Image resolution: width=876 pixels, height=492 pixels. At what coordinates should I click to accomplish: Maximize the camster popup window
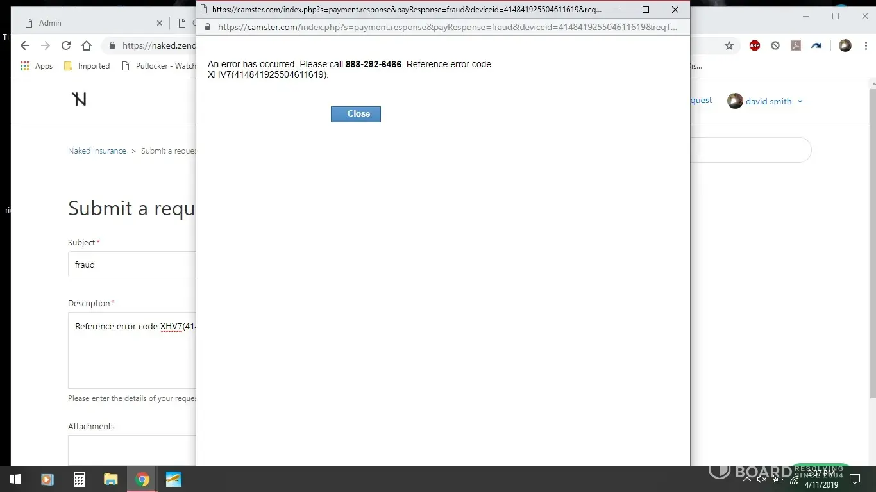pyautogui.click(x=646, y=10)
